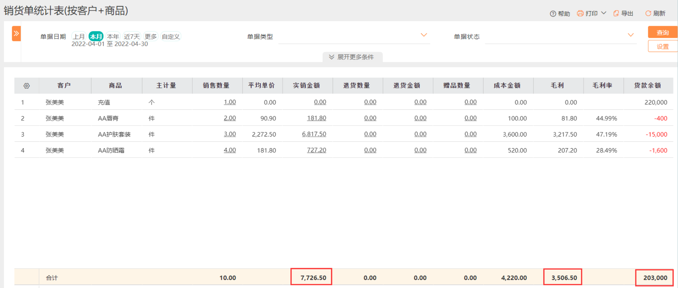Select the 本月 date range option
The width and height of the screenshot is (678, 288).
tap(96, 37)
